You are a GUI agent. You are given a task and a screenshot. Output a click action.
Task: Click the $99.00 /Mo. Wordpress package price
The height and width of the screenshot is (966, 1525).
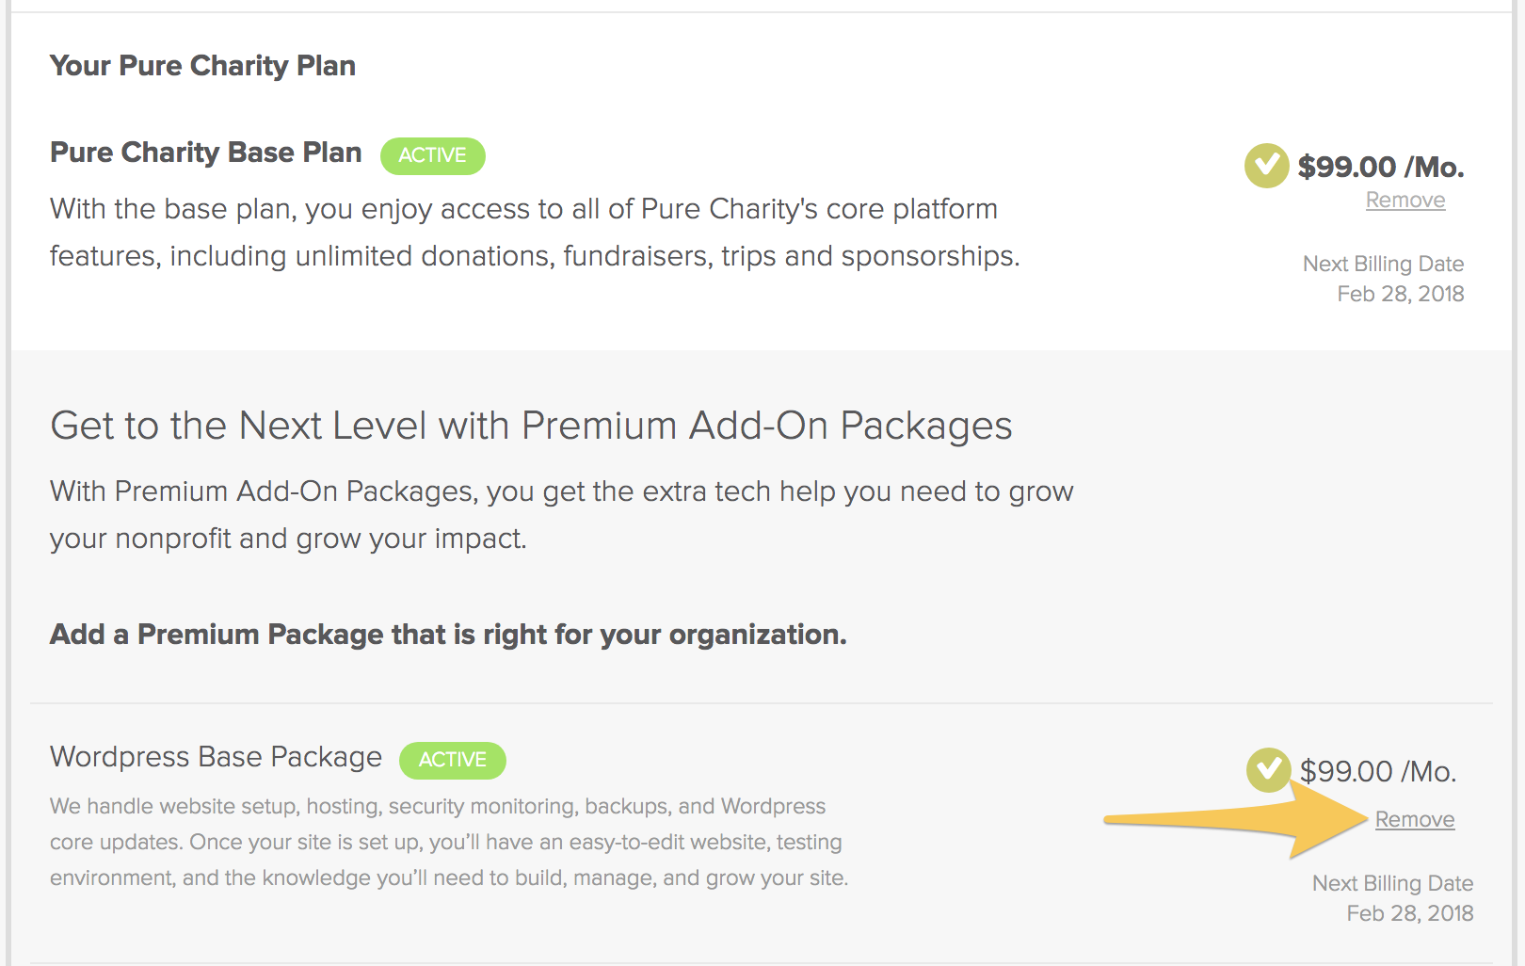tap(1378, 771)
